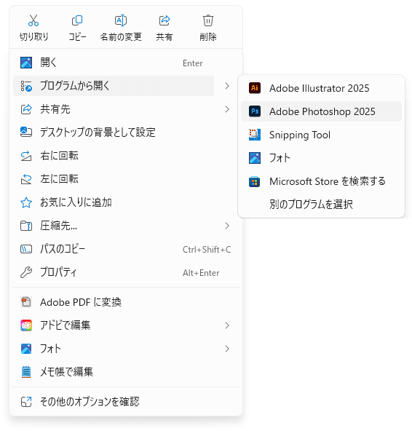Click the Microsoft Store icon in submenu
Screen dimensions: 412x431
(255, 181)
